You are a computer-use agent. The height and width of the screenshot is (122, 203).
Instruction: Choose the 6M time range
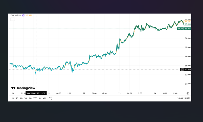click(x=30, y=98)
